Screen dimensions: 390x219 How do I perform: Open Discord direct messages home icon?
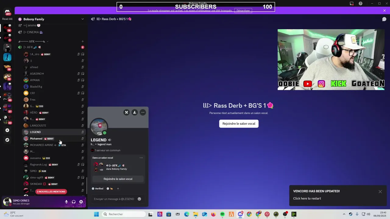(x=7, y=12)
